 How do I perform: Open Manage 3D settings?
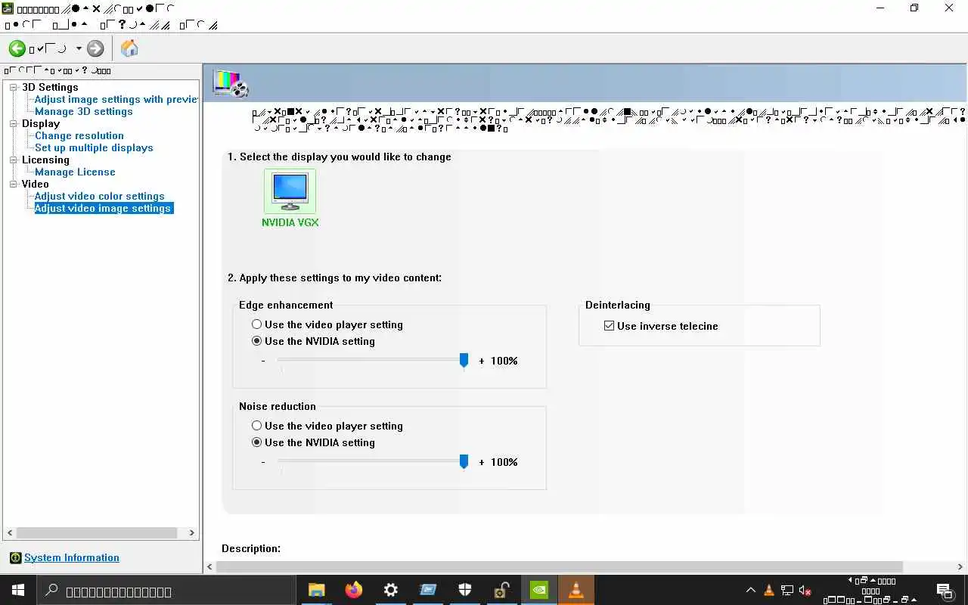coord(83,111)
